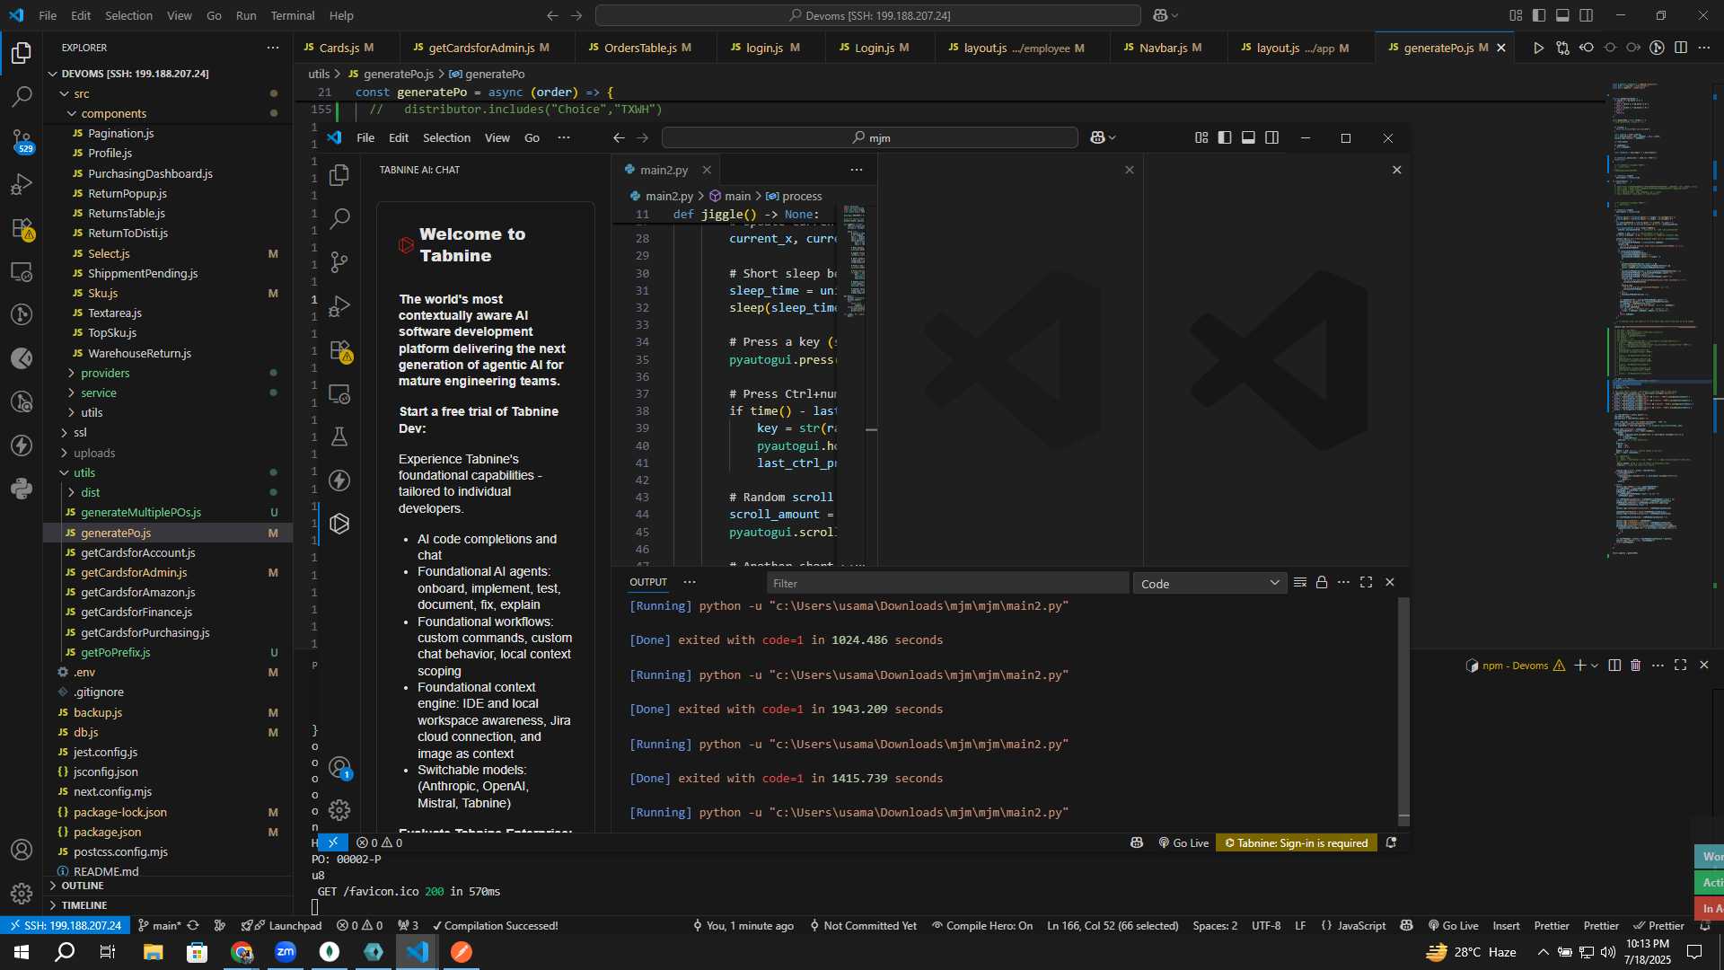Open the Code output channel dropdown

pos(1209,584)
